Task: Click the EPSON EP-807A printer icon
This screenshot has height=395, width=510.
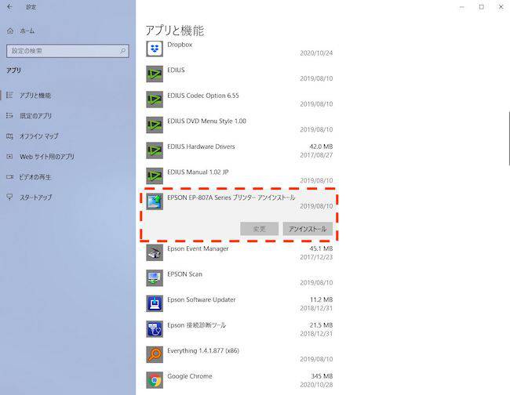Action: pyautogui.click(x=155, y=201)
